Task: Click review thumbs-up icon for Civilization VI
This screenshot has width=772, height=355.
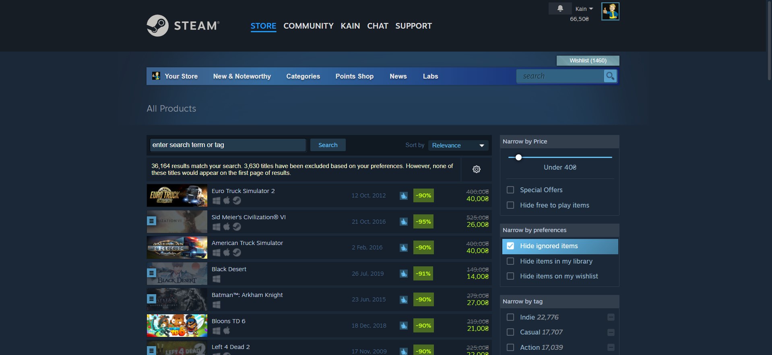Action: point(404,222)
